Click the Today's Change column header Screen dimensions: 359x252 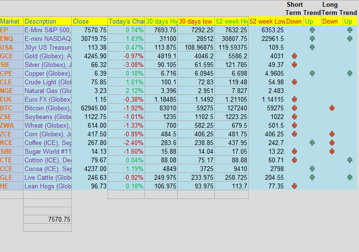126,21
